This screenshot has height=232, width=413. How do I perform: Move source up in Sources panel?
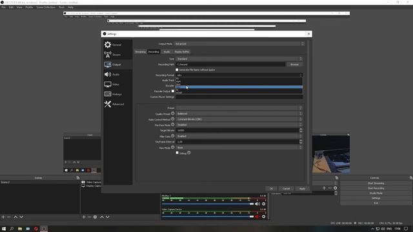pyautogui.click(x=102, y=217)
